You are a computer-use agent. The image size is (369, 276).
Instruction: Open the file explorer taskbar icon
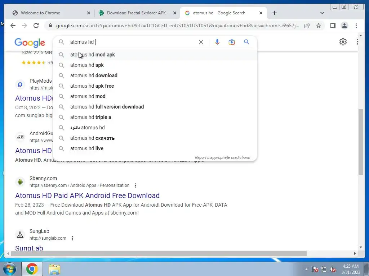pyautogui.click(x=54, y=269)
